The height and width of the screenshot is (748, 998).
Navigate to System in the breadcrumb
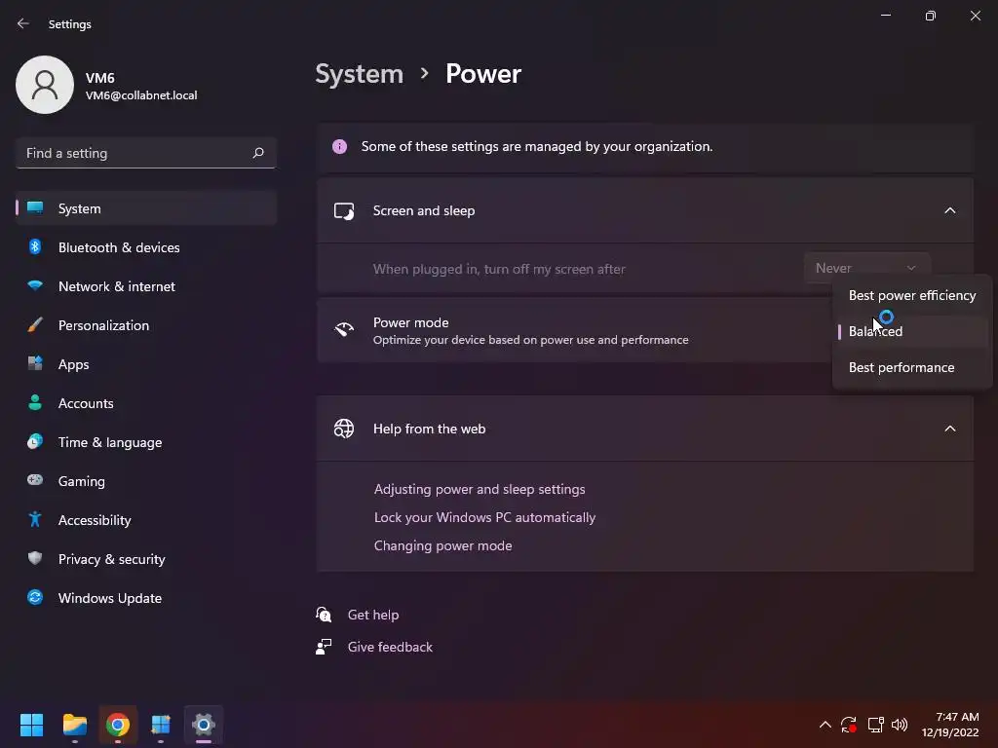[359, 74]
